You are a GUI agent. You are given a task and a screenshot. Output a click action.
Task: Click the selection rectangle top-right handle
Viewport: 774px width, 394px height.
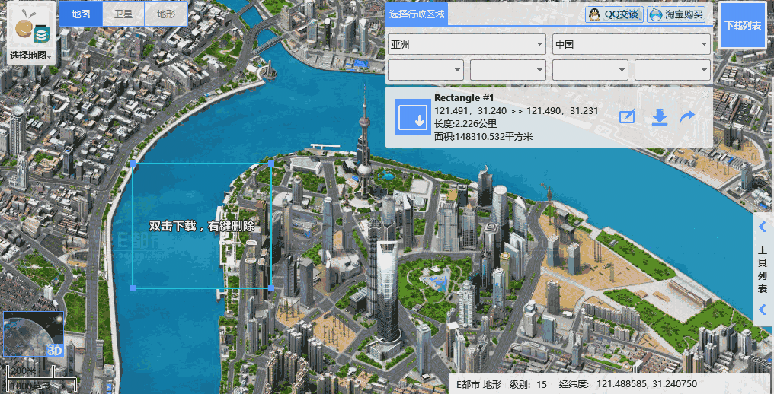pyautogui.click(x=271, y=164)
